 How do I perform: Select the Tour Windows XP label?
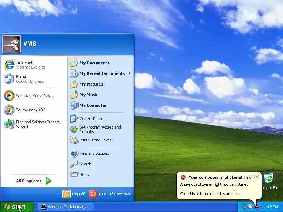pyautogui.click(x=31, y=110)
